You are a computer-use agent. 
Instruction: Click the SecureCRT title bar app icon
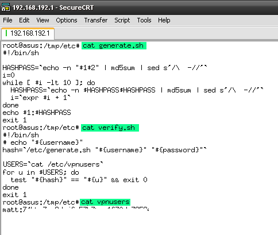pos(5,7)
